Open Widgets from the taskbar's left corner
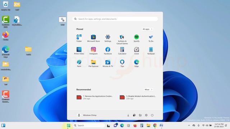Screen dimensions: 230x129 pyautogui.click(x=3, y=125)
